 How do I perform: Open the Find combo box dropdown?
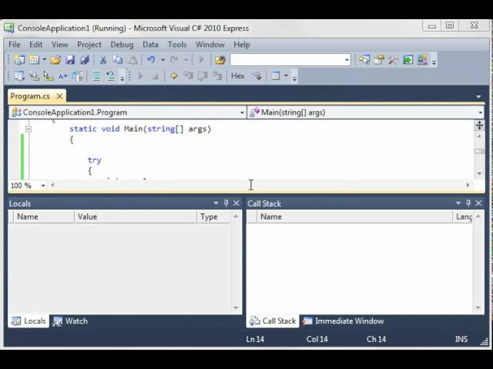coord(347,60)
